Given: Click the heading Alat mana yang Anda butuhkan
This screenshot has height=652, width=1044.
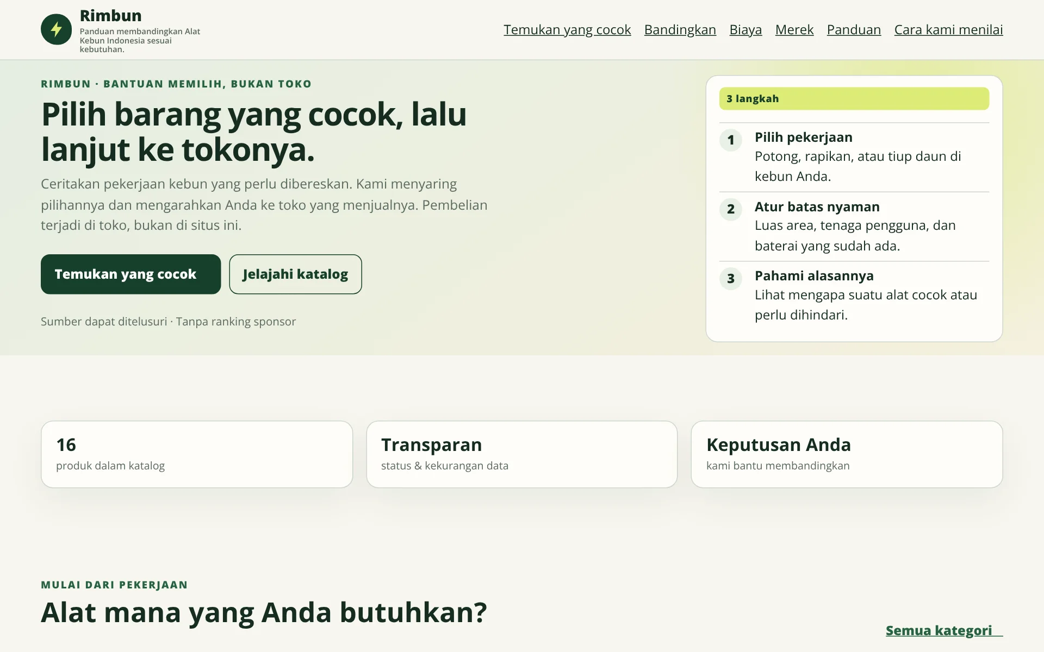Looking at the screenshot, I should click(x=264, y=612).
